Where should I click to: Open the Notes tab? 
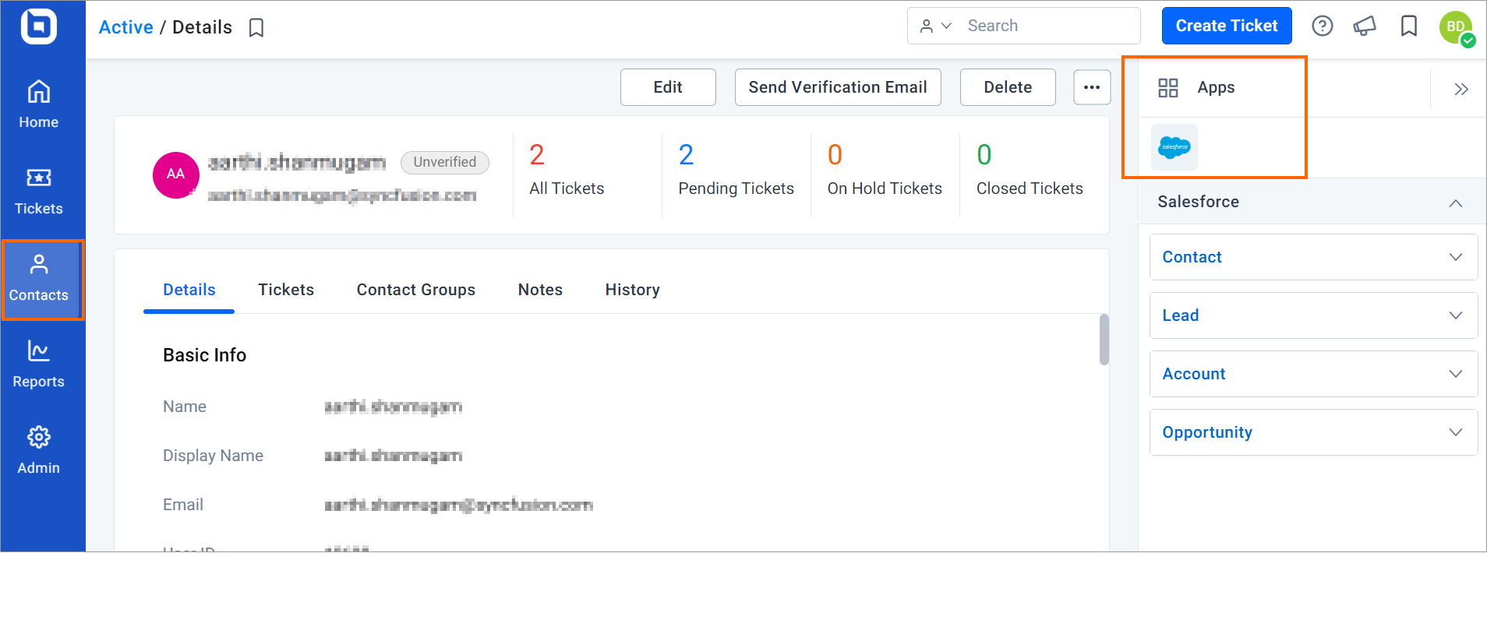pyautogui.click(x=540, y=290)
